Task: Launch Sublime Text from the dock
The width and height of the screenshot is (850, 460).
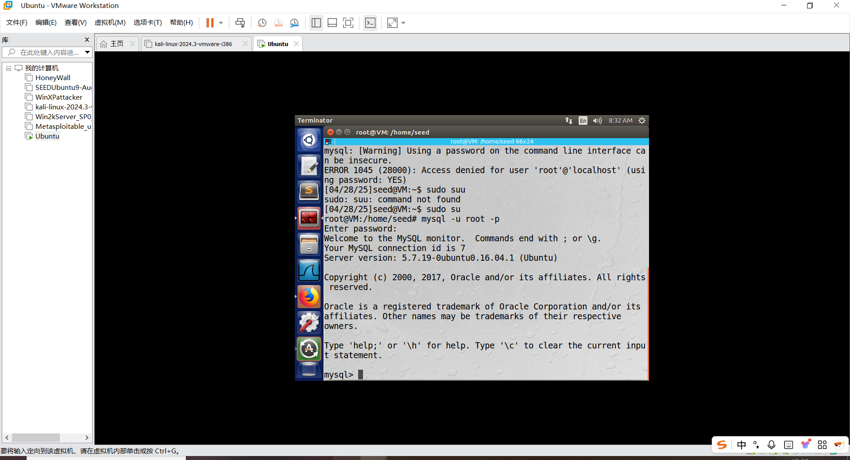Action: pyautogui.click(x=309, y=192)
